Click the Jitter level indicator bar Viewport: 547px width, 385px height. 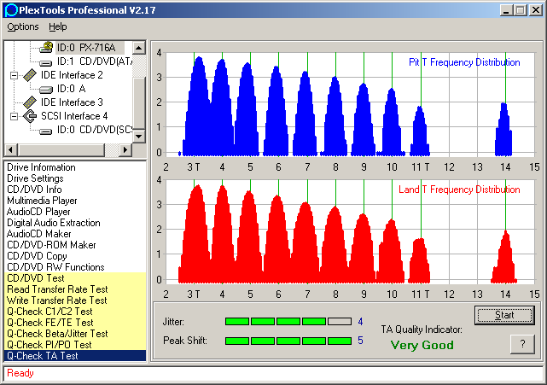(x=288, y=322)
